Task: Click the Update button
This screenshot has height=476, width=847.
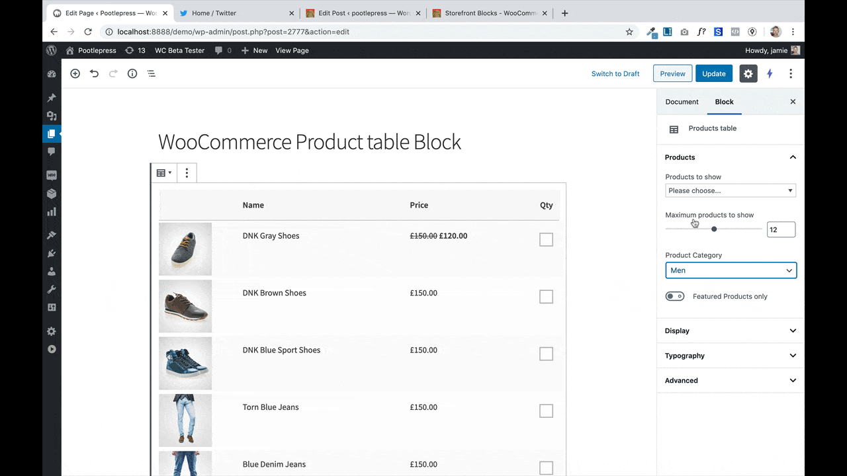Action: 714,73
